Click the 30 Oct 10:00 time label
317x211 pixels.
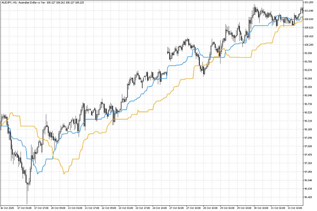pos(261,208)
